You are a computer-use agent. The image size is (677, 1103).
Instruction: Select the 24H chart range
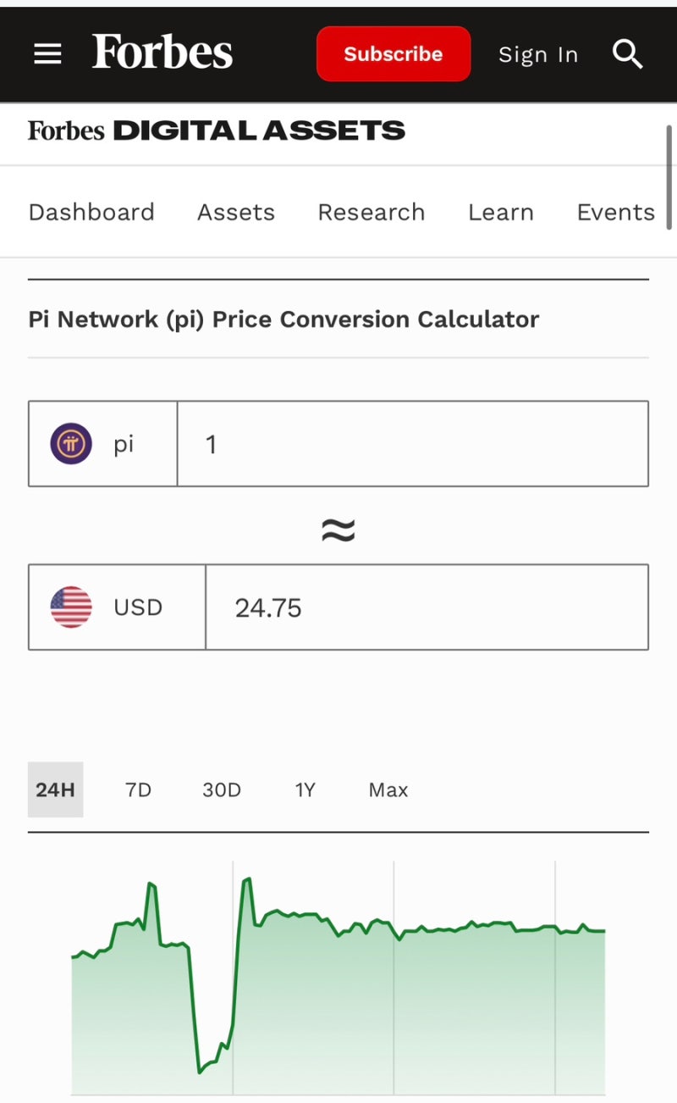click(x=55, y=790)
